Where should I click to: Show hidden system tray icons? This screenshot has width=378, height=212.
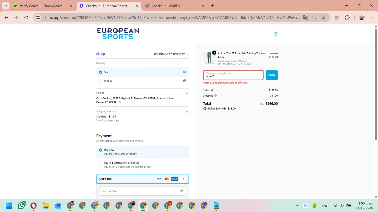297,206
